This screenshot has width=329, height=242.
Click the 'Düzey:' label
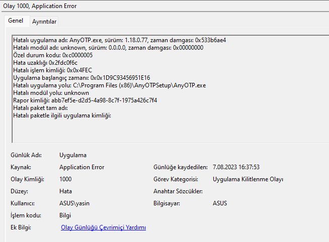pyautogui.click(x=19, y=191)
